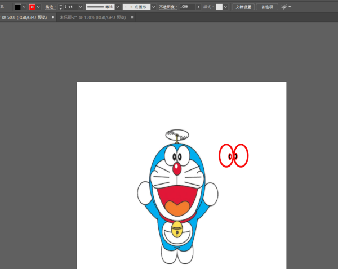Close the 未标题-2* document tab
Image resolution: width=338 pixels, height=269 pixels.
tap(132, 17)
